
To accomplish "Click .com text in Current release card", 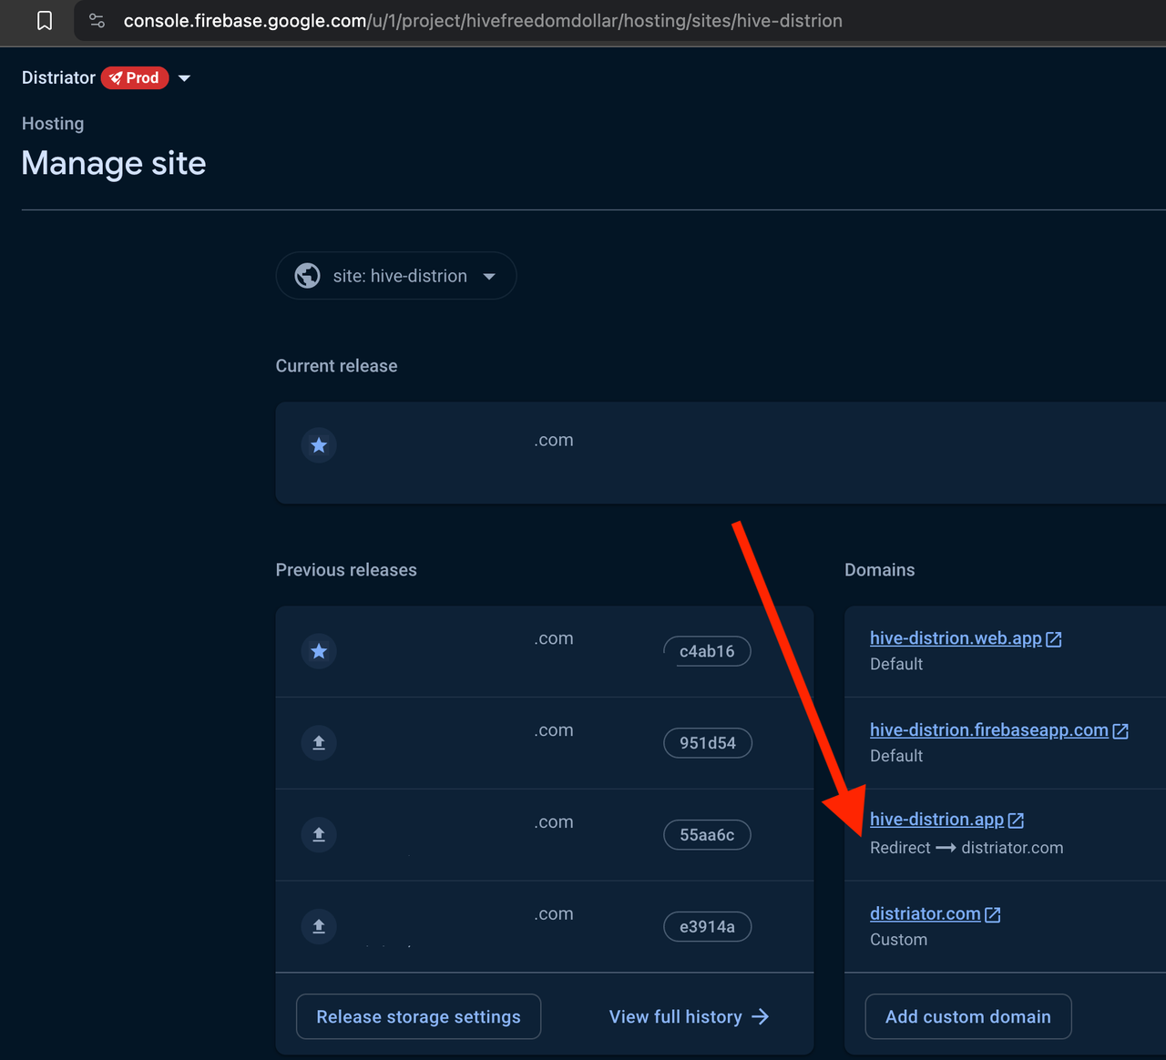I will pos(554,440).
